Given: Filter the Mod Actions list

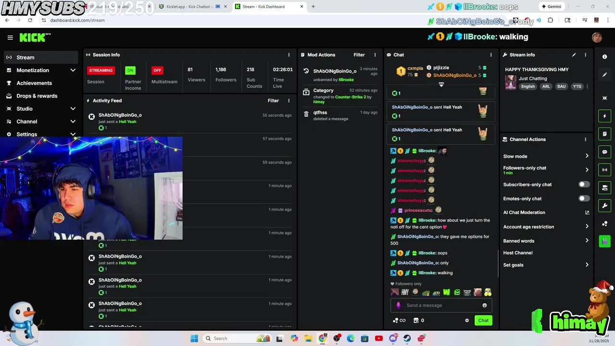Looking at the screenshot, I should tap(359, 55).
